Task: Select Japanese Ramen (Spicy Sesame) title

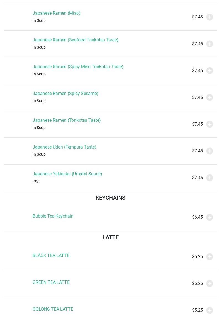Action: 65,93
